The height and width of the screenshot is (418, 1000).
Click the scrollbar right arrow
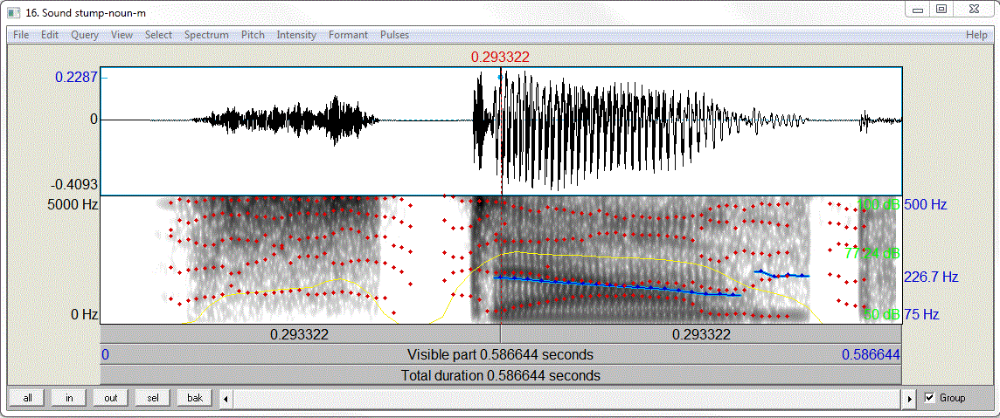(911, 398)
